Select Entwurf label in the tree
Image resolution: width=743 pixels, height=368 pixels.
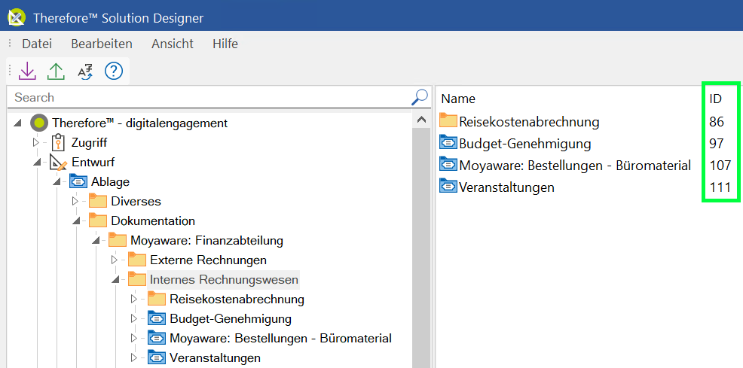tap(93, 163)
